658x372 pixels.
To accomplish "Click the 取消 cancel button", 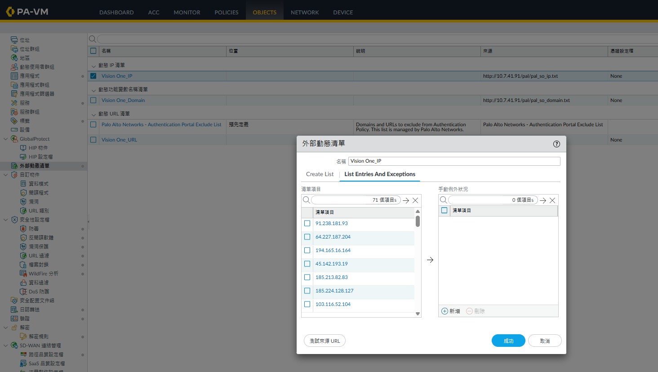I will (545, 341).
